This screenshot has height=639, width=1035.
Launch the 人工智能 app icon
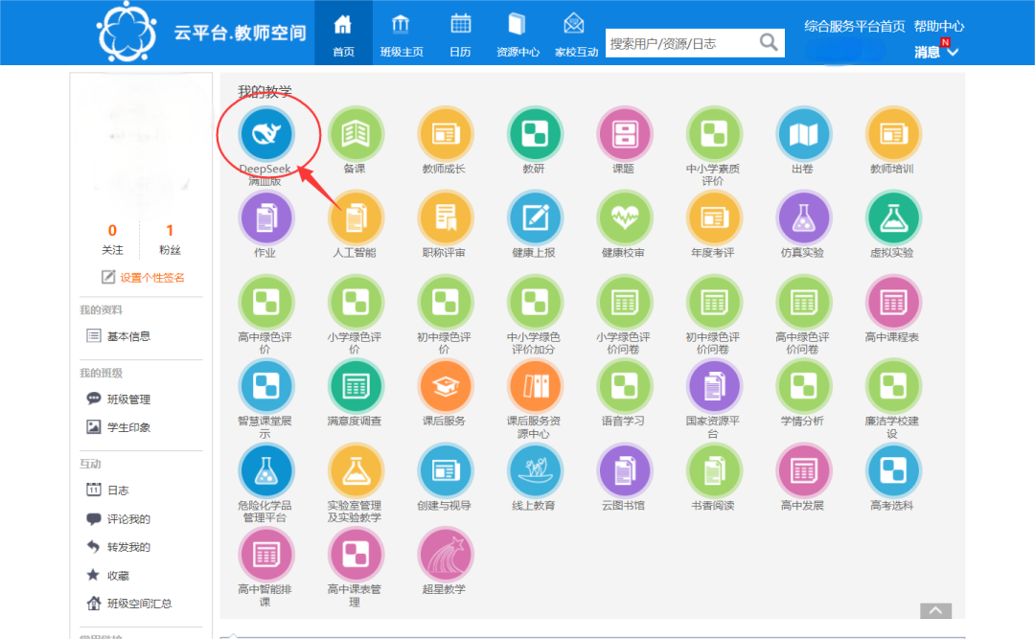pos(355,218)
